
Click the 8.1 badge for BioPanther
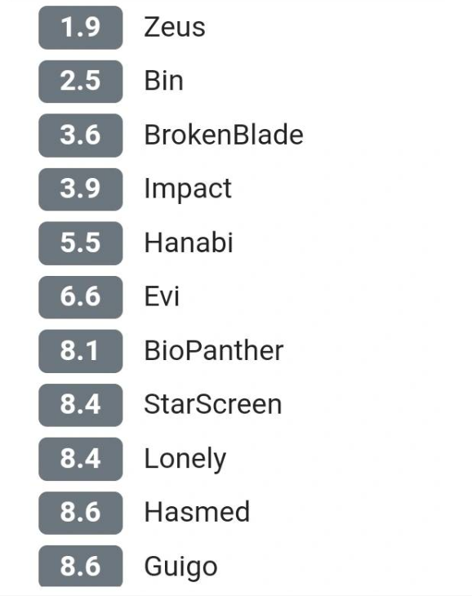pyautogui.click(x=81, y=351)
